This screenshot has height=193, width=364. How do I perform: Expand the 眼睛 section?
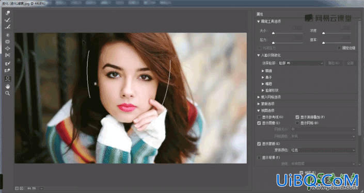[x=263, y=71]
